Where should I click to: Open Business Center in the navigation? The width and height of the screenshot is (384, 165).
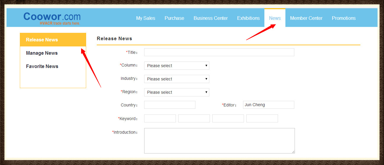tap(211, 18)
